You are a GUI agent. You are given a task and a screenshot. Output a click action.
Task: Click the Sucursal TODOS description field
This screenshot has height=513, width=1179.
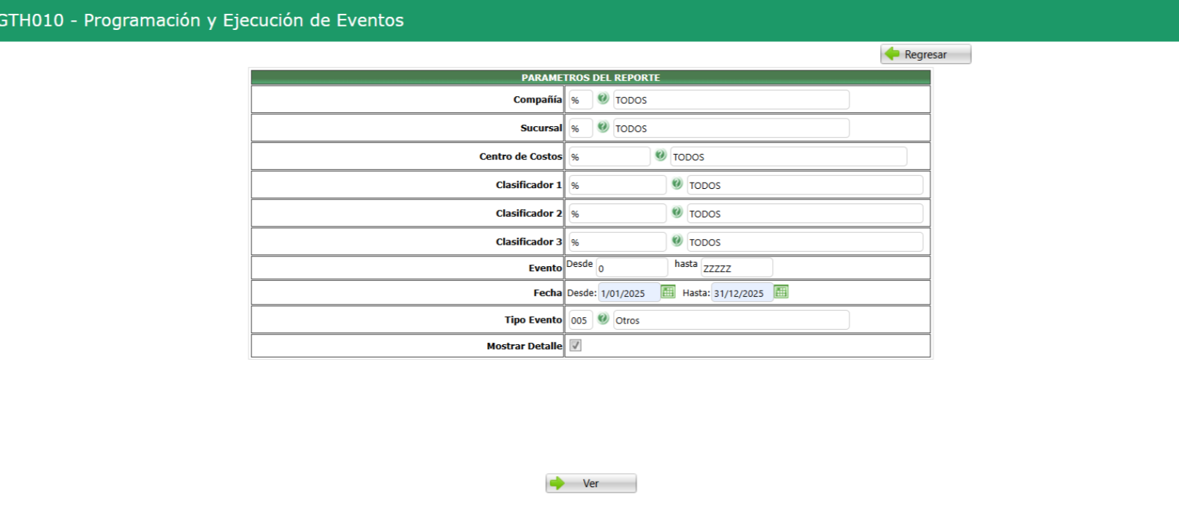731,128
